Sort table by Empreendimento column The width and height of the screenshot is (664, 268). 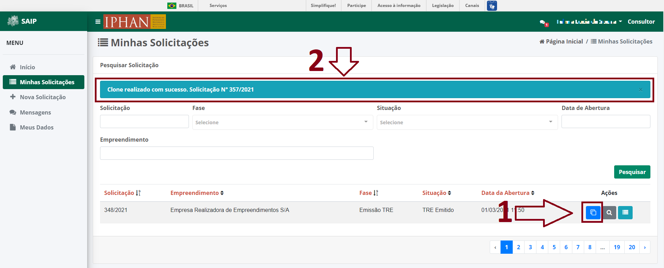click(x=197, y=193)
